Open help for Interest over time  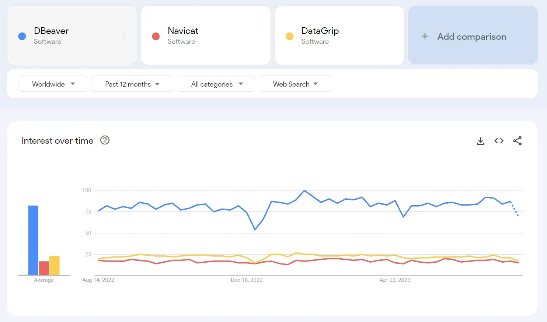[x=105, y=140]
